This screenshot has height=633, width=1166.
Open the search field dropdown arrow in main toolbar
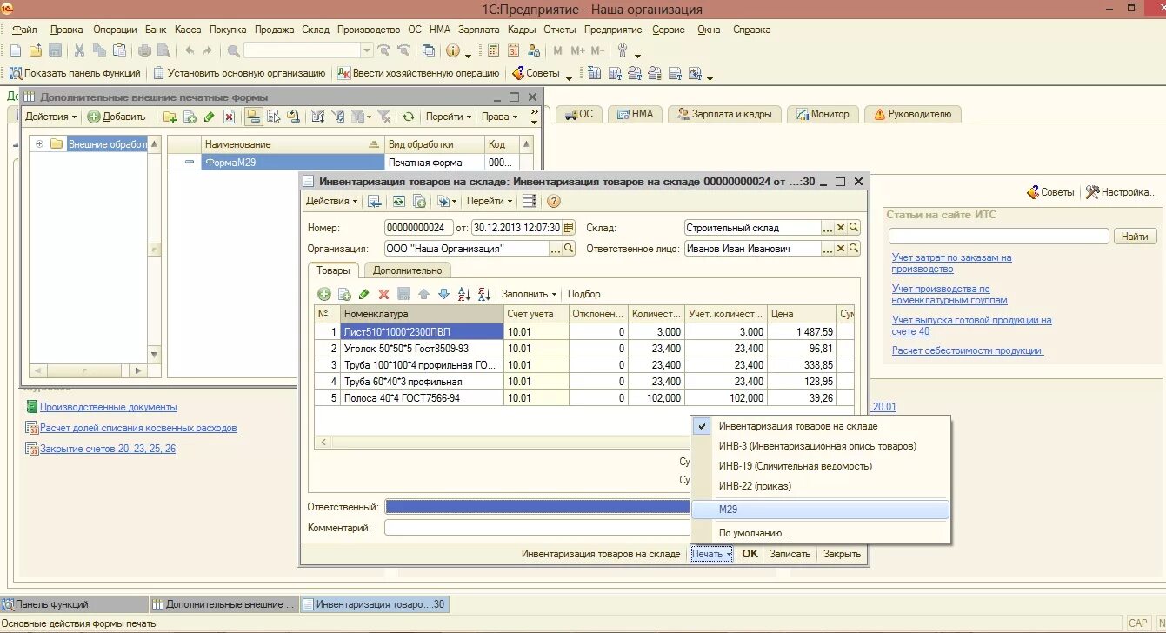pos(367,51)
